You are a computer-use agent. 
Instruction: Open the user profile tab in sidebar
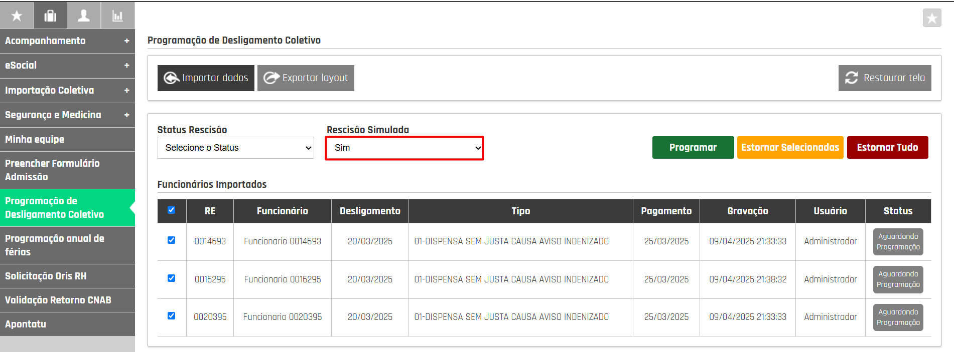point(84,16)
